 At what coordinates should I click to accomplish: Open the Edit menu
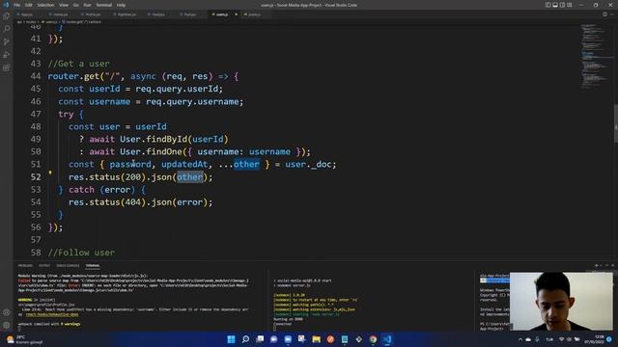[x=28, y=5]
